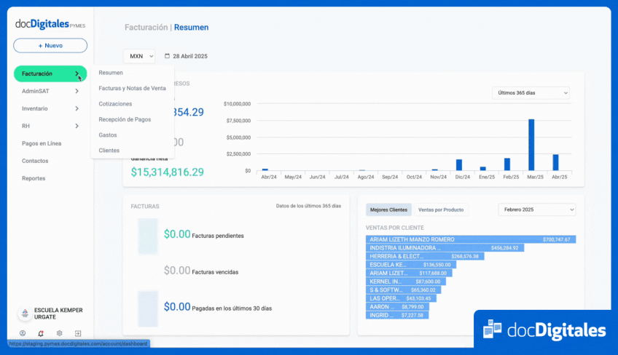
Task: Open notifications bell icon
Action: (41, 333)
